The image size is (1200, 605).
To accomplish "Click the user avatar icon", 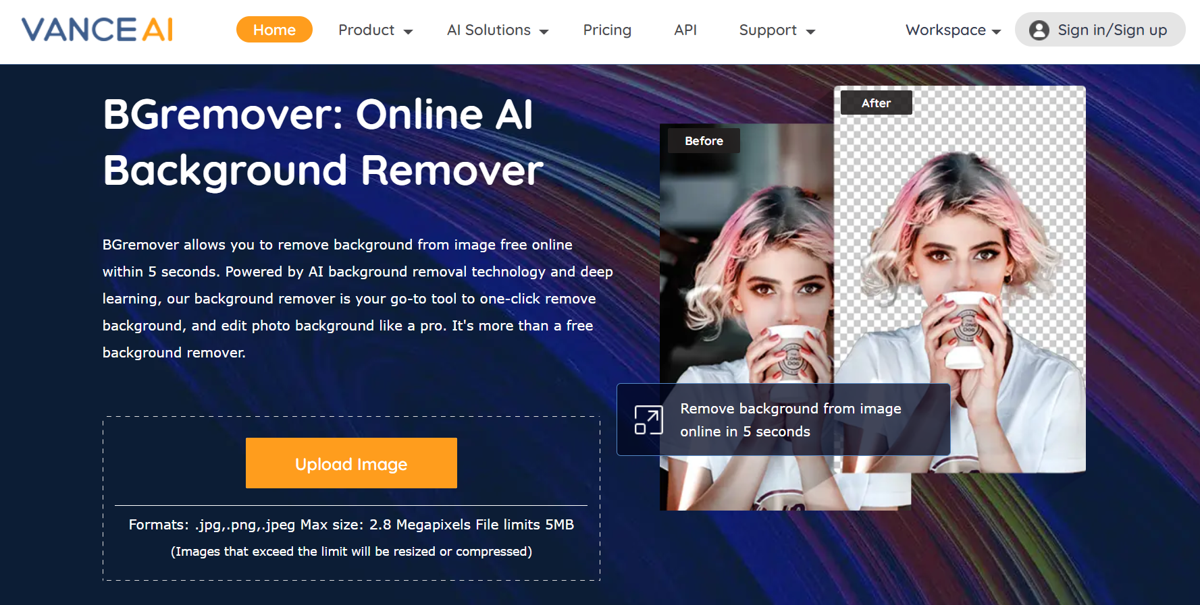I will click(x=1039, y=30).
